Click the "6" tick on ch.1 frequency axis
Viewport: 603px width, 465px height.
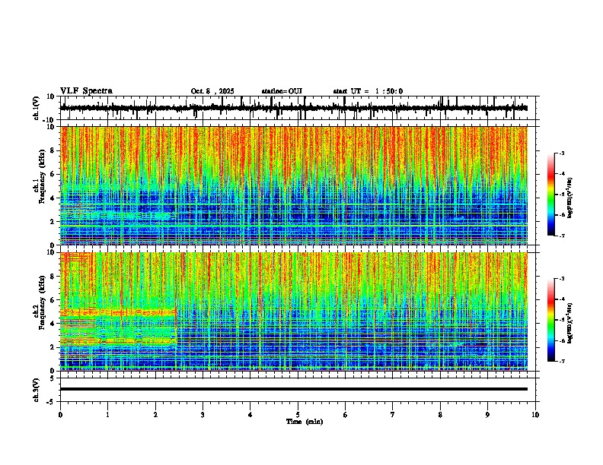pyautogui.click(x=53, y=175)
